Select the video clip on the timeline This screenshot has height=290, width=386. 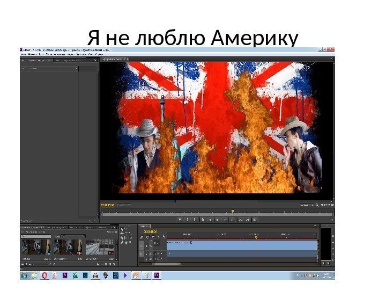tap(242, 245)
